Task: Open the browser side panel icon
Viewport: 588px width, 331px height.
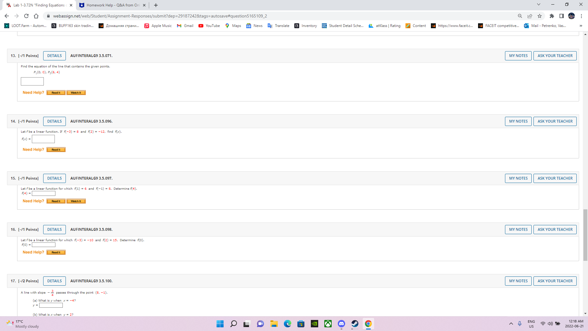Action: click(561, 16)
